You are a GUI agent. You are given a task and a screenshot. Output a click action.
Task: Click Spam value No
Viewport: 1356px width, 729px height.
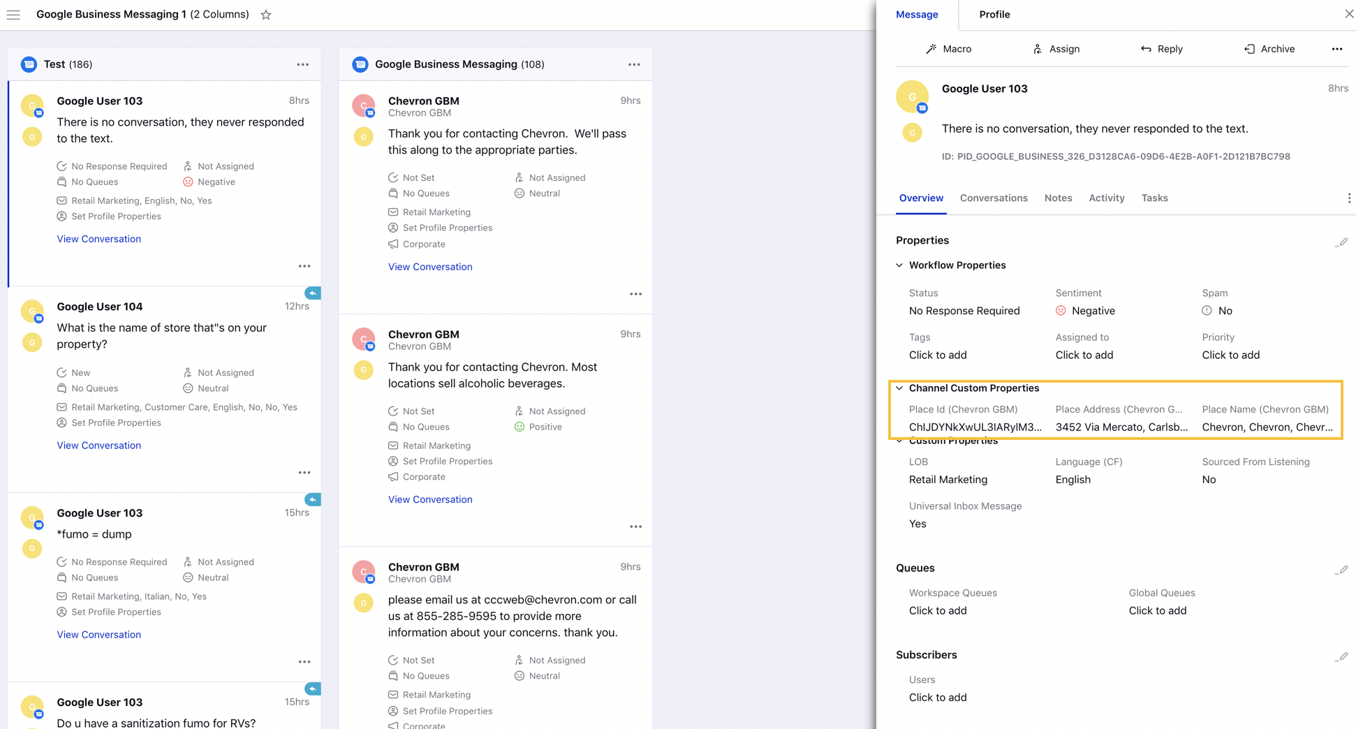pos(1225,311)
